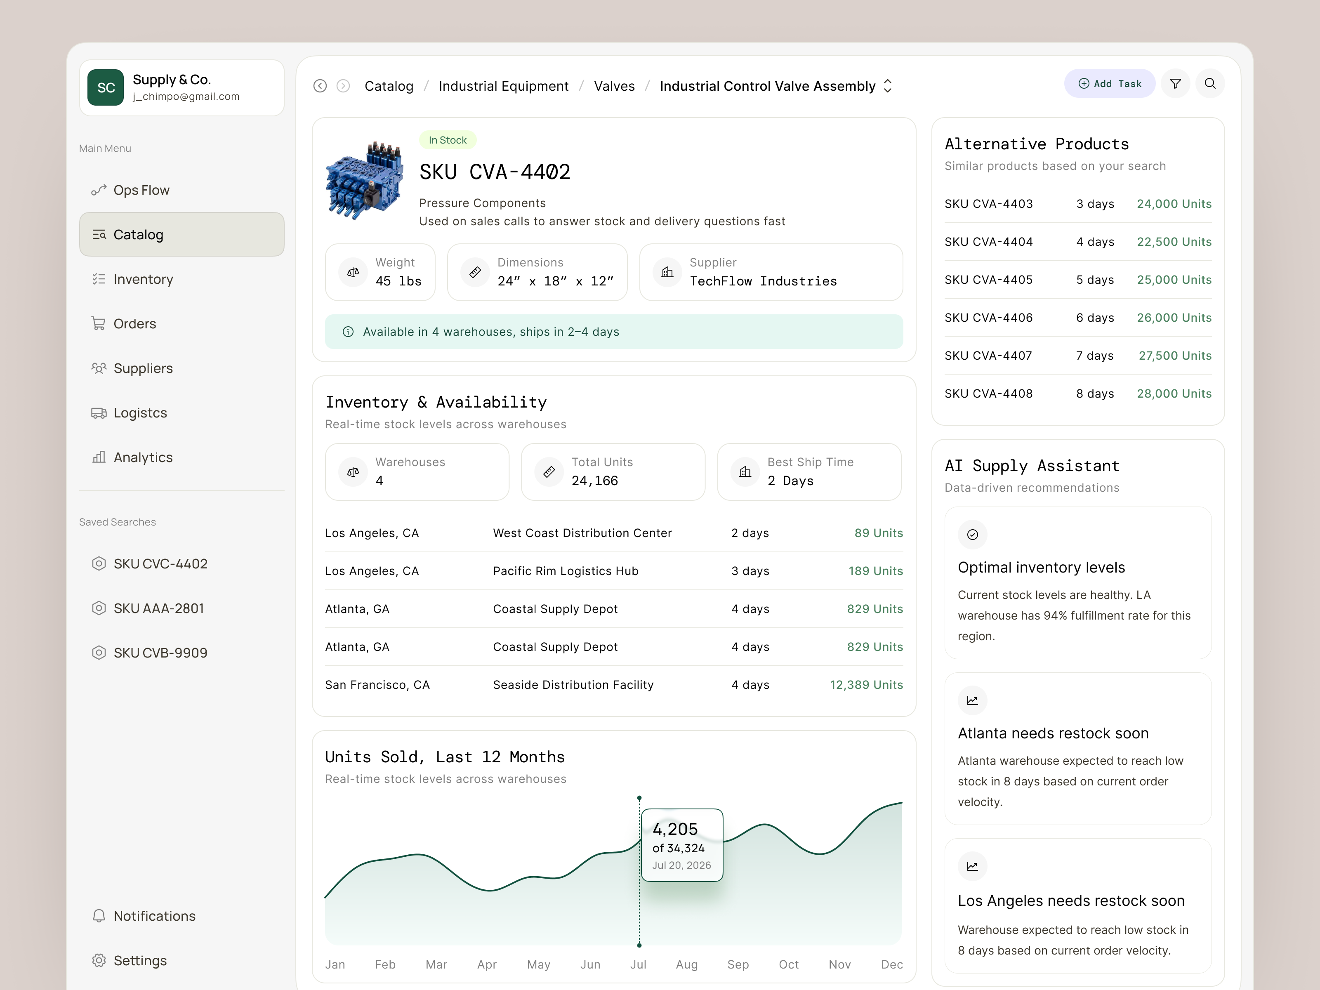Viewport: 1320px width, 990px height.
Task: Click Optimal inventory levels heading
Action: [1041, 568]
